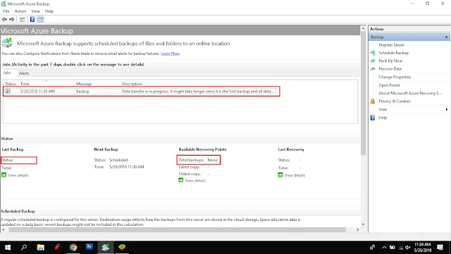Click About Microsoft Azure Recovery Services action

click(x=409, y=93)
